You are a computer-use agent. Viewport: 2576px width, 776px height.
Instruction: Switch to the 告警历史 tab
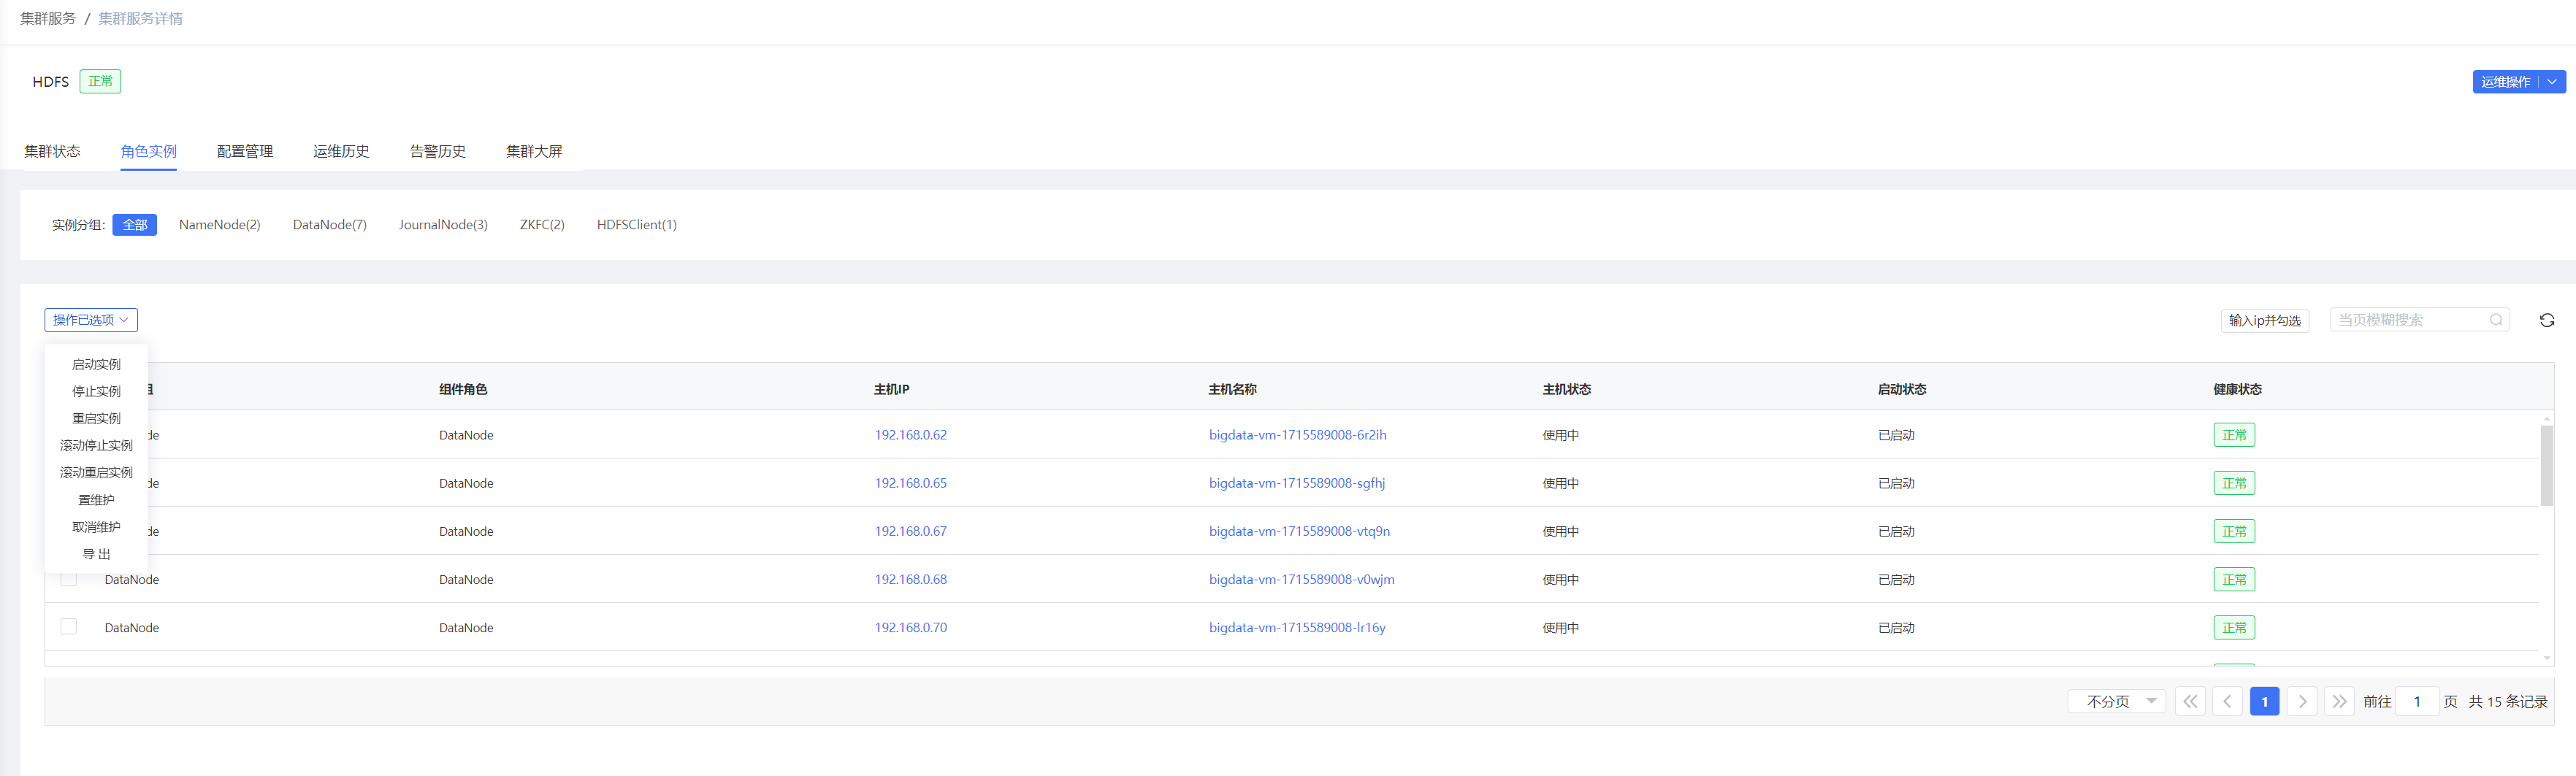[437, 151]
